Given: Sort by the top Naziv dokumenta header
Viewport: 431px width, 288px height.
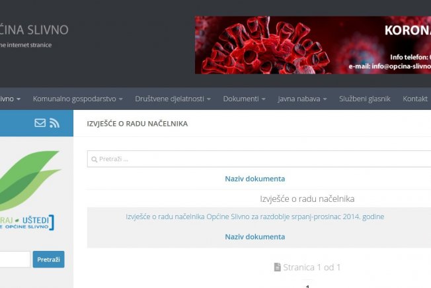Looking at the screenshot, I should pyautogui.click(x=255, y=179).
